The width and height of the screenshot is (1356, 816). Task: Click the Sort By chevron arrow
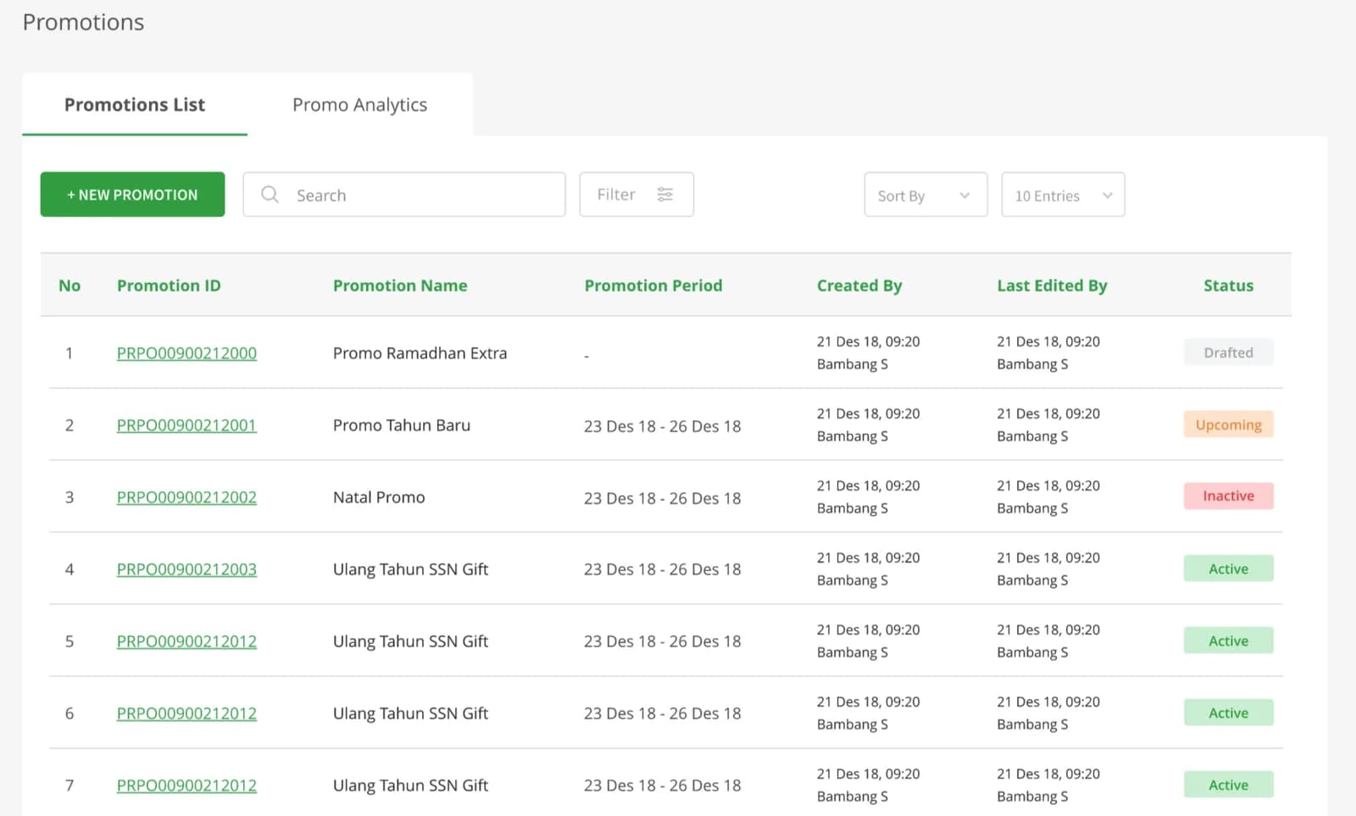tap(964, 196)
